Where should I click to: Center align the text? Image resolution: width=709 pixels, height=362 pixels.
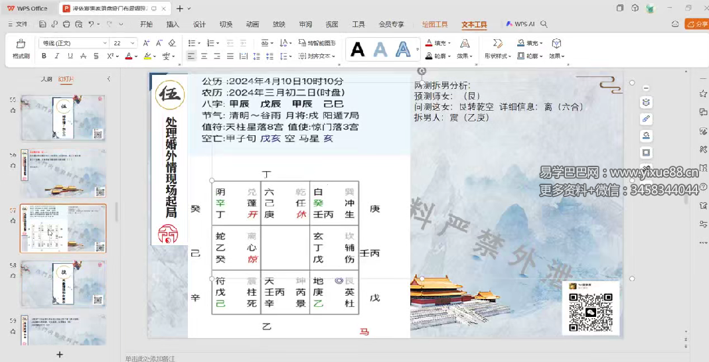204,56
